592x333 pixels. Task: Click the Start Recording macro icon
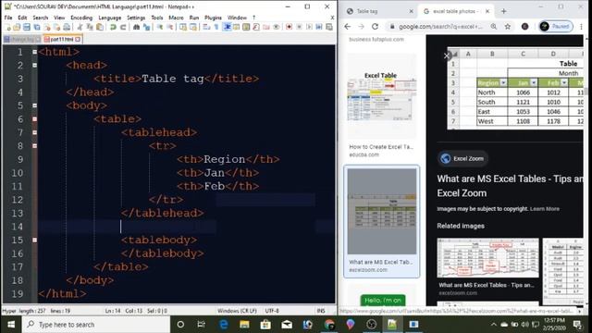[x=290, y=27]
